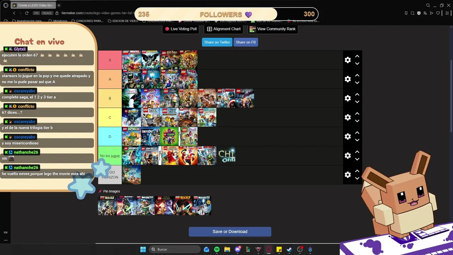Select Bionicle cover in B tier
The width and height of the screenshot is (453, 255).
click(131, 98)
